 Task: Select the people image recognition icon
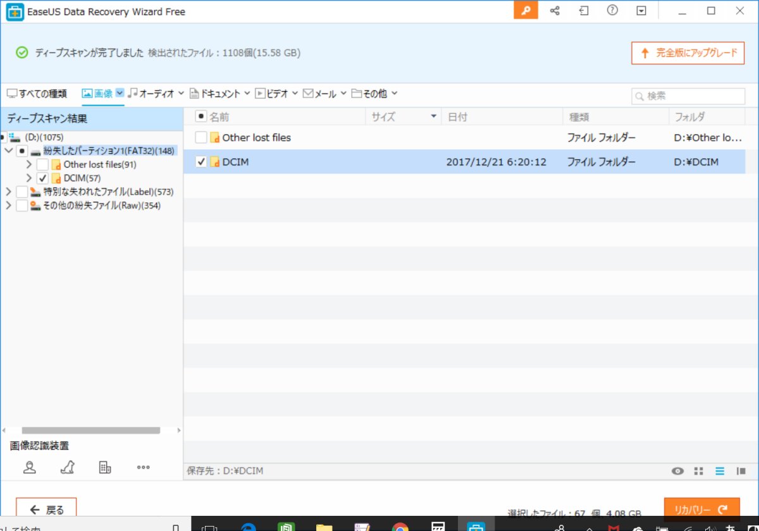pos(29,467)
